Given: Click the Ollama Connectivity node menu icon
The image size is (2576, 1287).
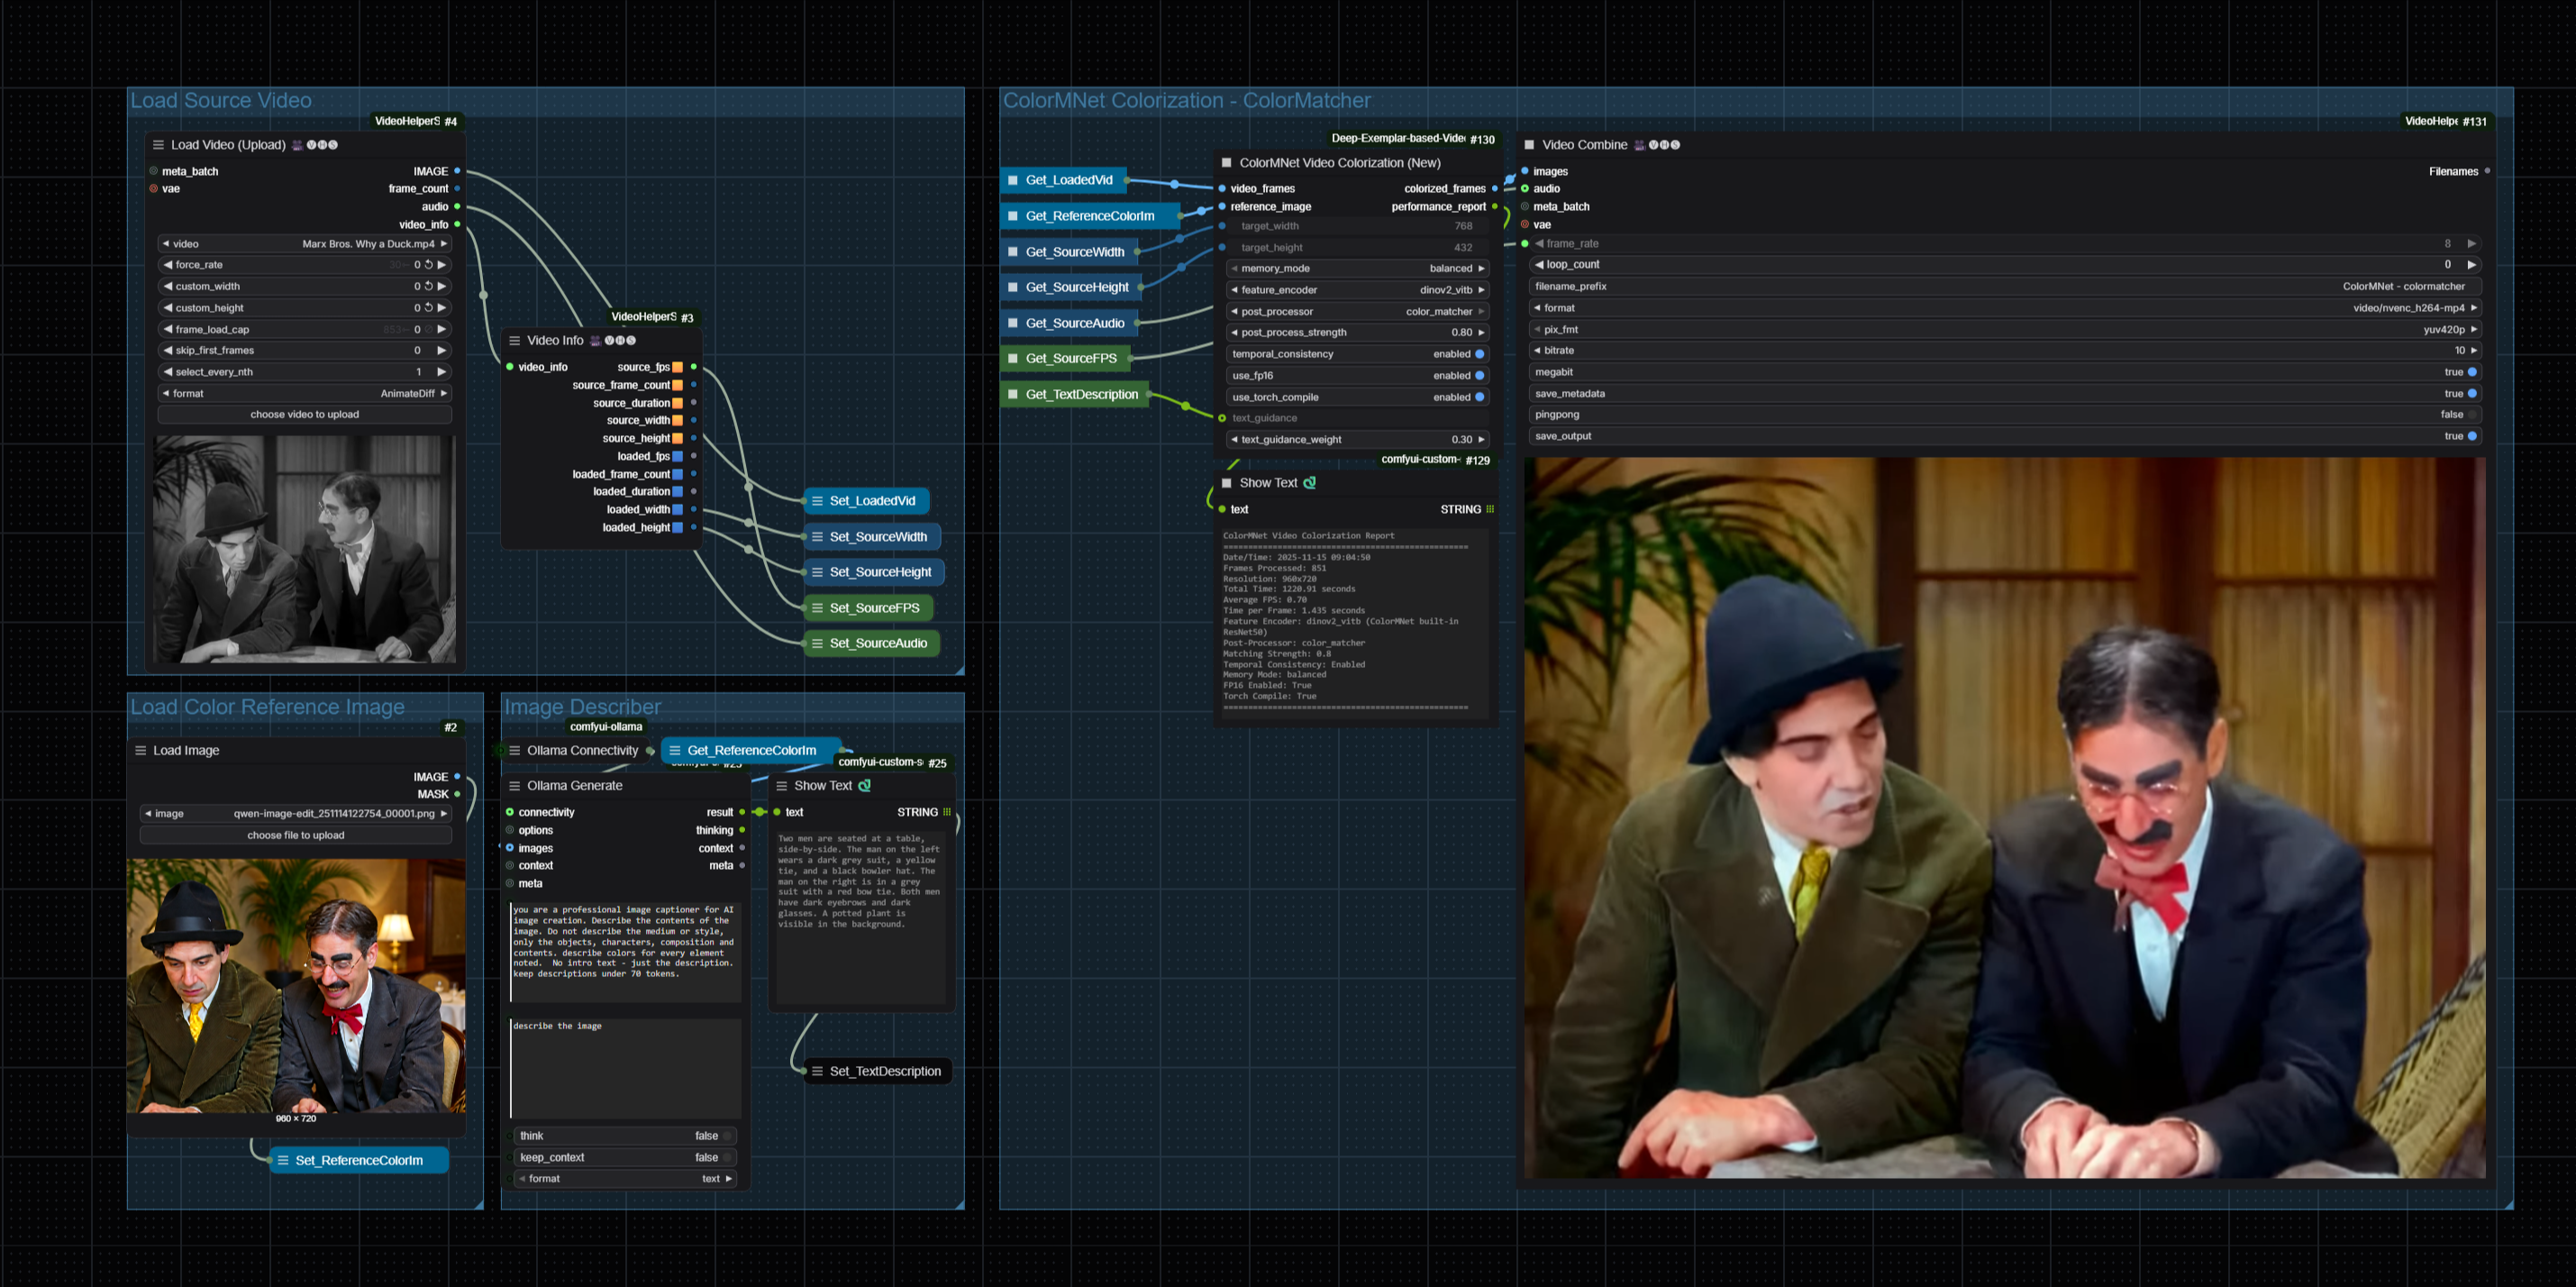Looking at the screenshot, I should pyautogui.click(x=515, y=750).
